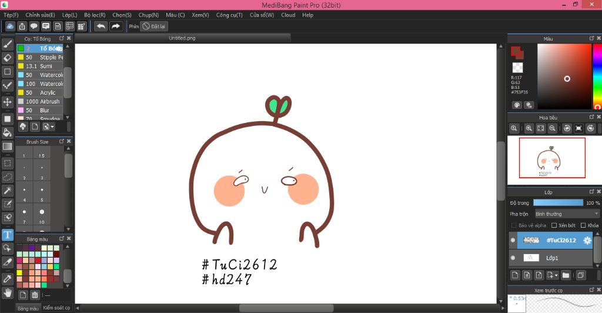Fit canvas to window in navigator
This screenshot has width=602, height=313.
pyautogui.click(x=541, y=128)
